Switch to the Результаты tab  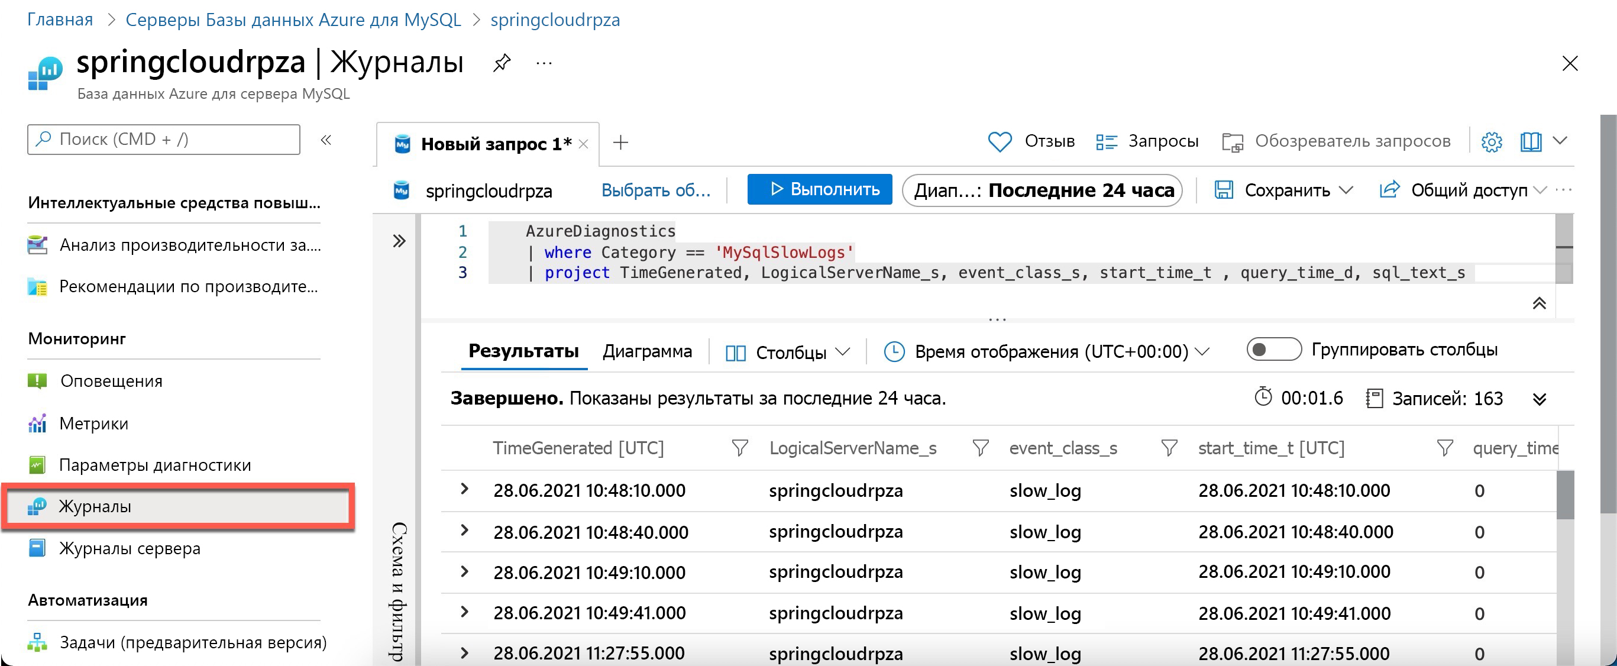click(x=523, y=351)
